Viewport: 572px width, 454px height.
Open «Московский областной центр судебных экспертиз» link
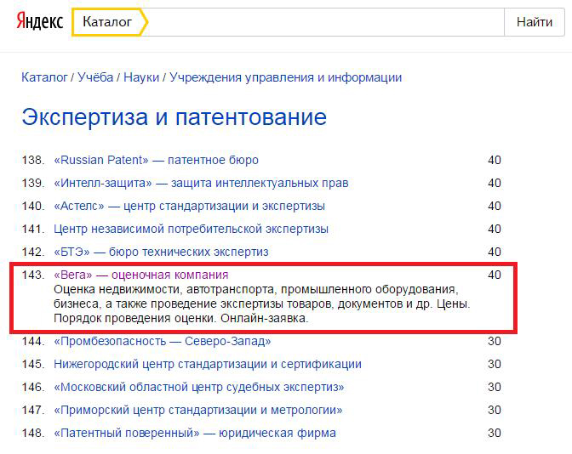click(x=199, y=387)
